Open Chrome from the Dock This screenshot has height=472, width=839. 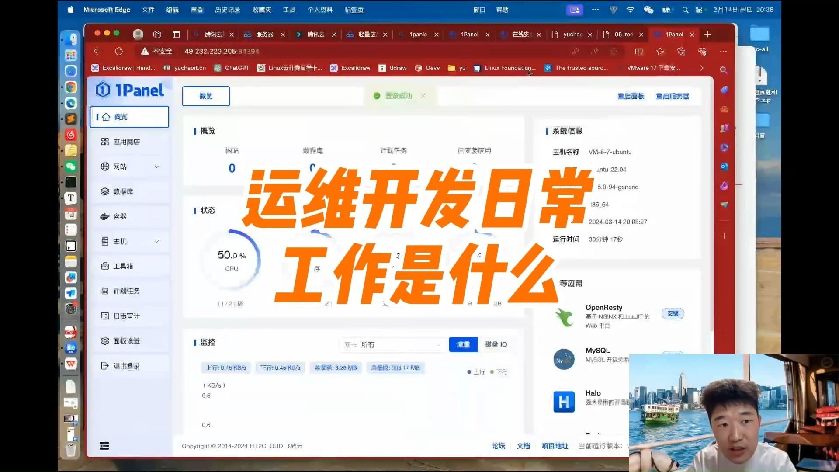point(70,87)
